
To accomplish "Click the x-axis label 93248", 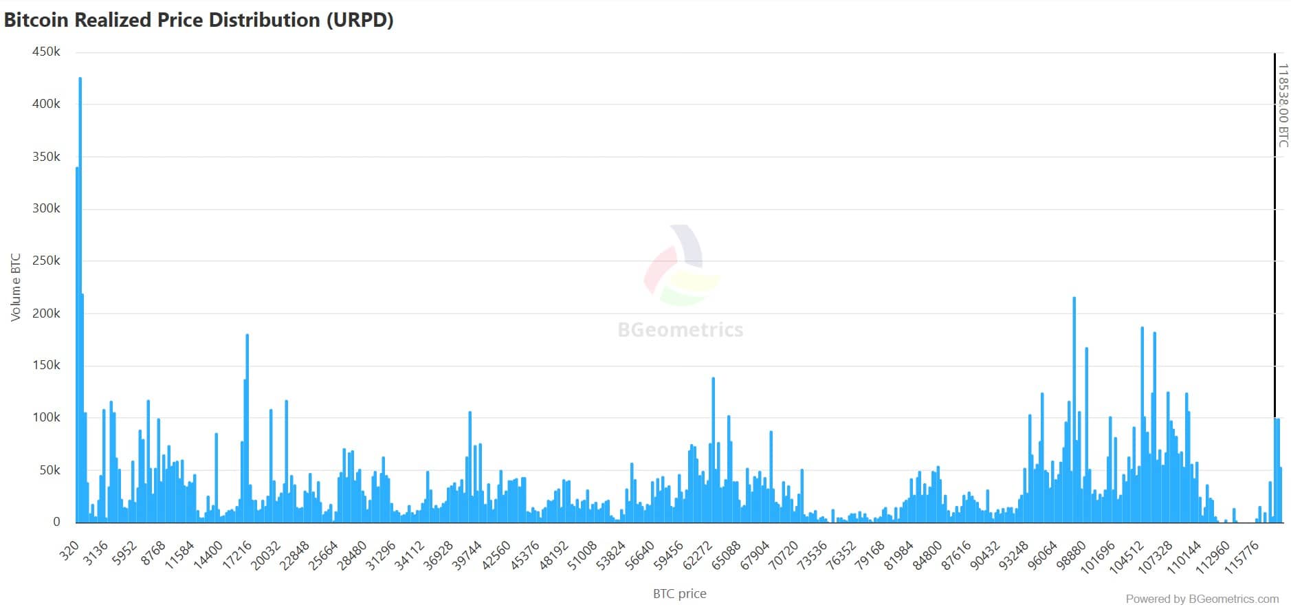I will point(1013,555).
